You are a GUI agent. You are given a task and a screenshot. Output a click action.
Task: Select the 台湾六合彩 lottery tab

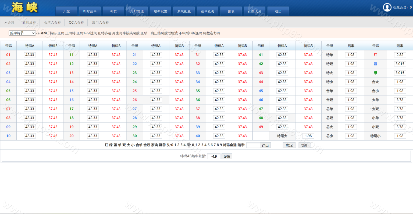click(x=52, y=23)
